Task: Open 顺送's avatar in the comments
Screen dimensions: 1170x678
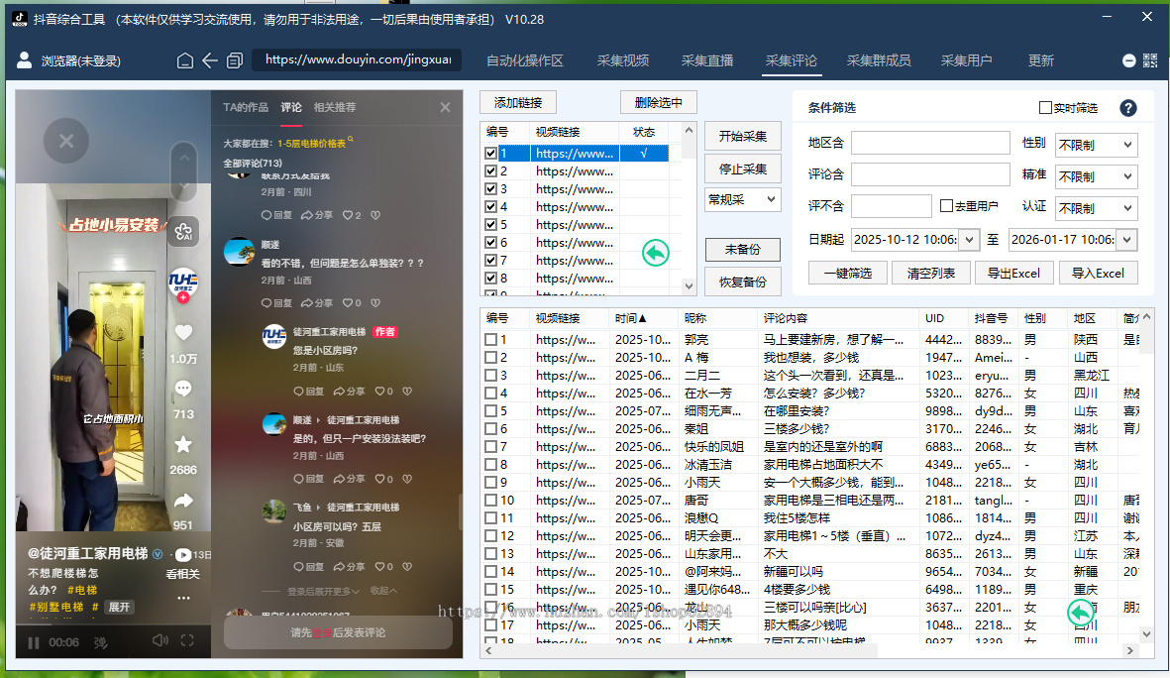Action: 239,252
